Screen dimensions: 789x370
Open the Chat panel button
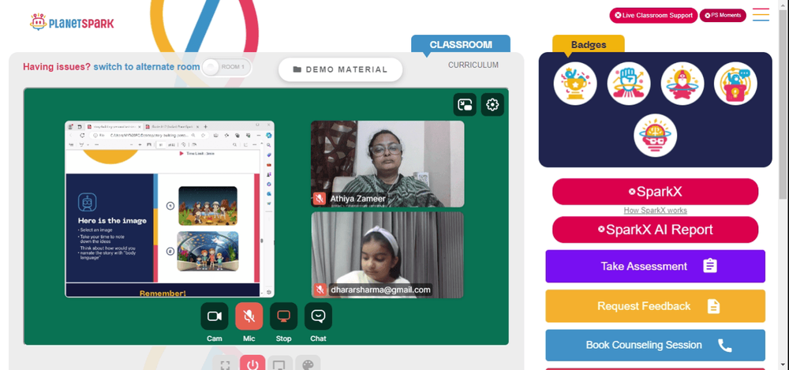[x=318, y=316]
